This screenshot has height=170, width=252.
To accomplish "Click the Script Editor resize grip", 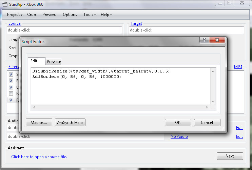I will click(223, 129).
